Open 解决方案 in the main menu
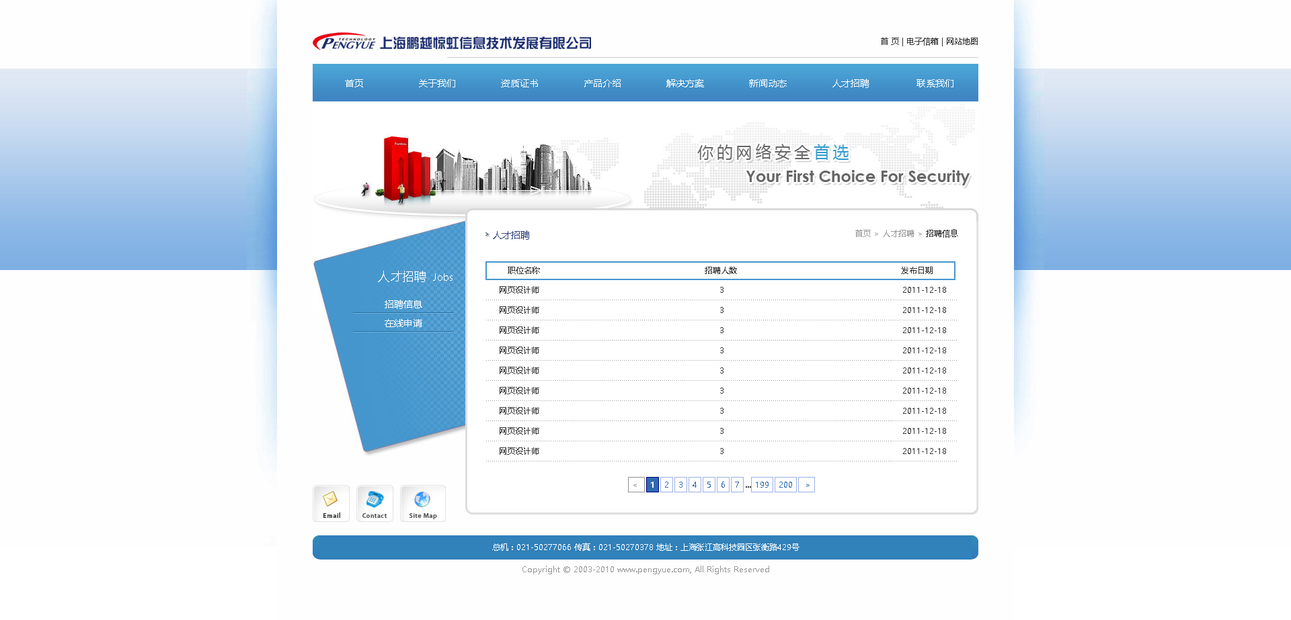The image size is (1291, 620). (x=685, y=83)
